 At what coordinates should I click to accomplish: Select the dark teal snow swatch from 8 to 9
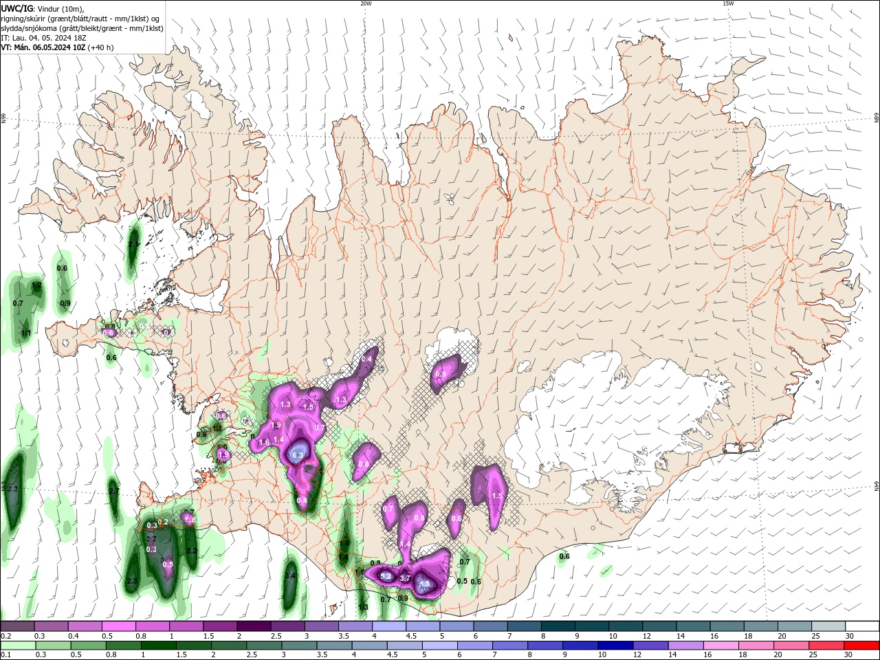(558, 626)
